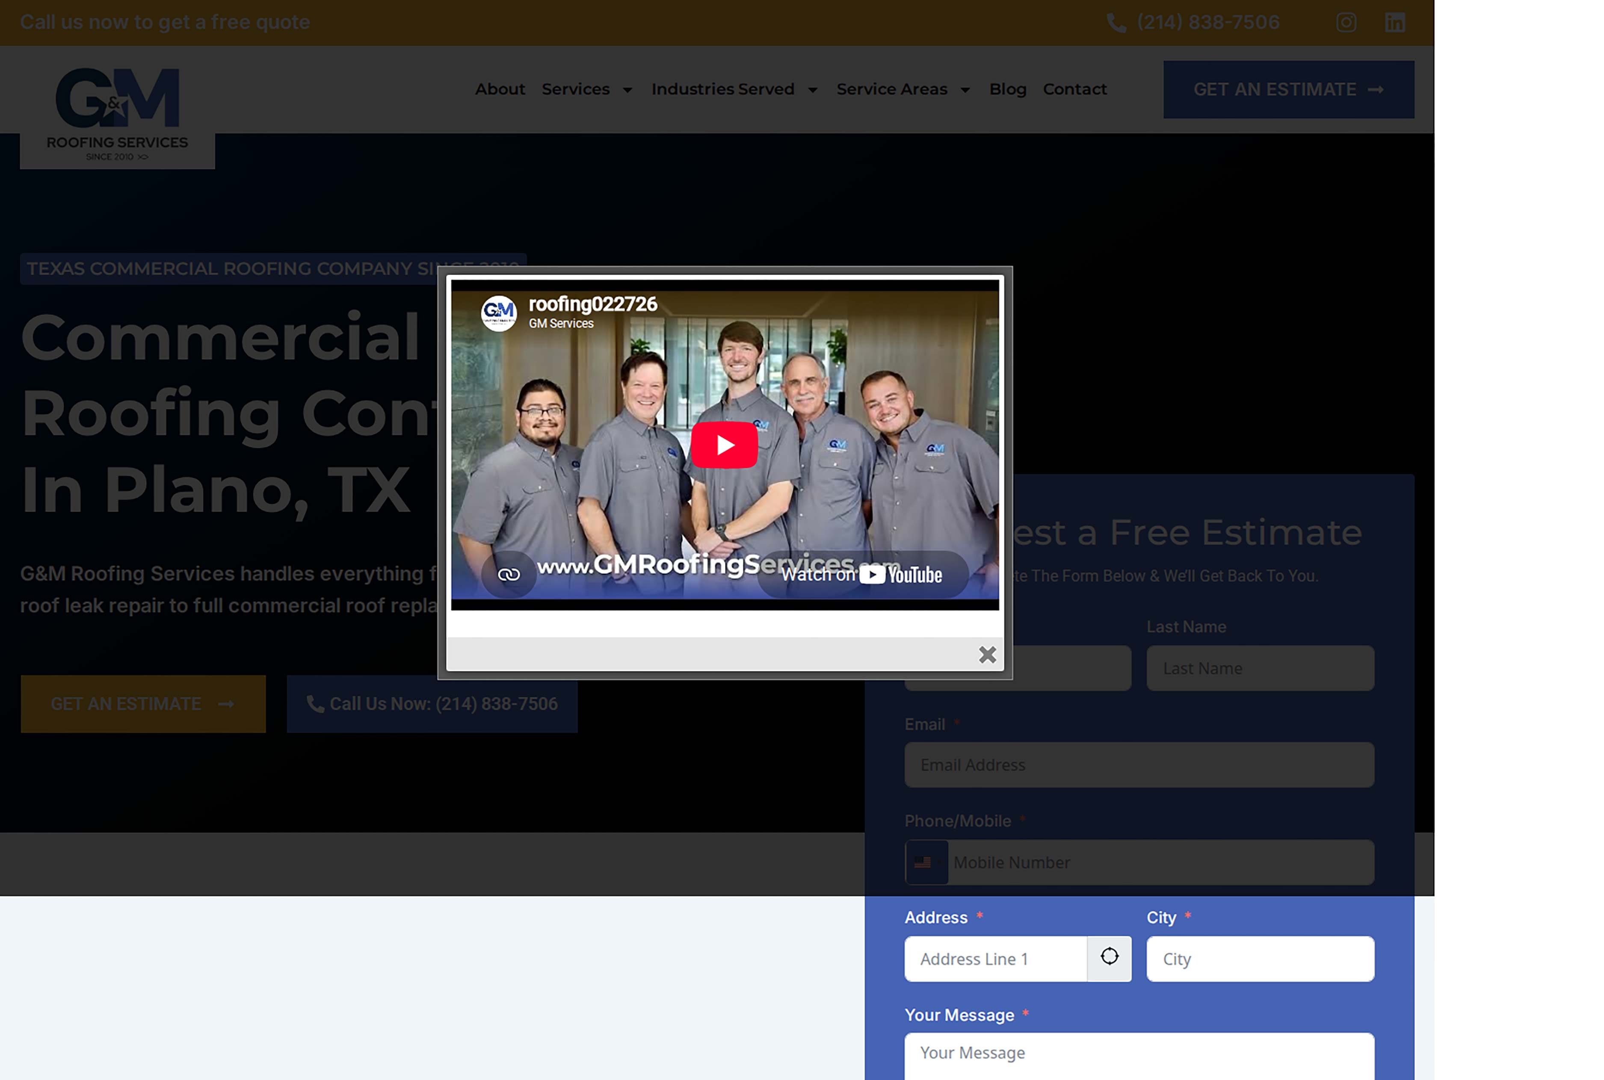Click the 'TEXAS COMMERCIAL ROOFING COMPANY' banner text
Screen dimensions: 1604x1080
tap(273, 269)
